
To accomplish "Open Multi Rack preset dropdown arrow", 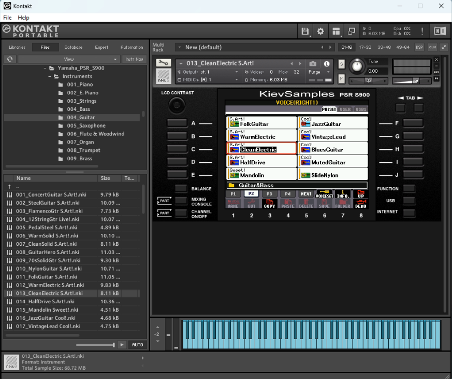I will pos(179,47).
